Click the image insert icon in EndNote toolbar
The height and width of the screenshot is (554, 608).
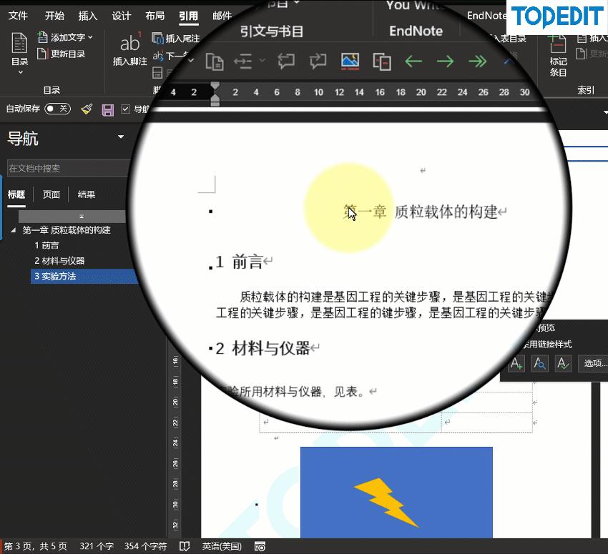(350, 61)
